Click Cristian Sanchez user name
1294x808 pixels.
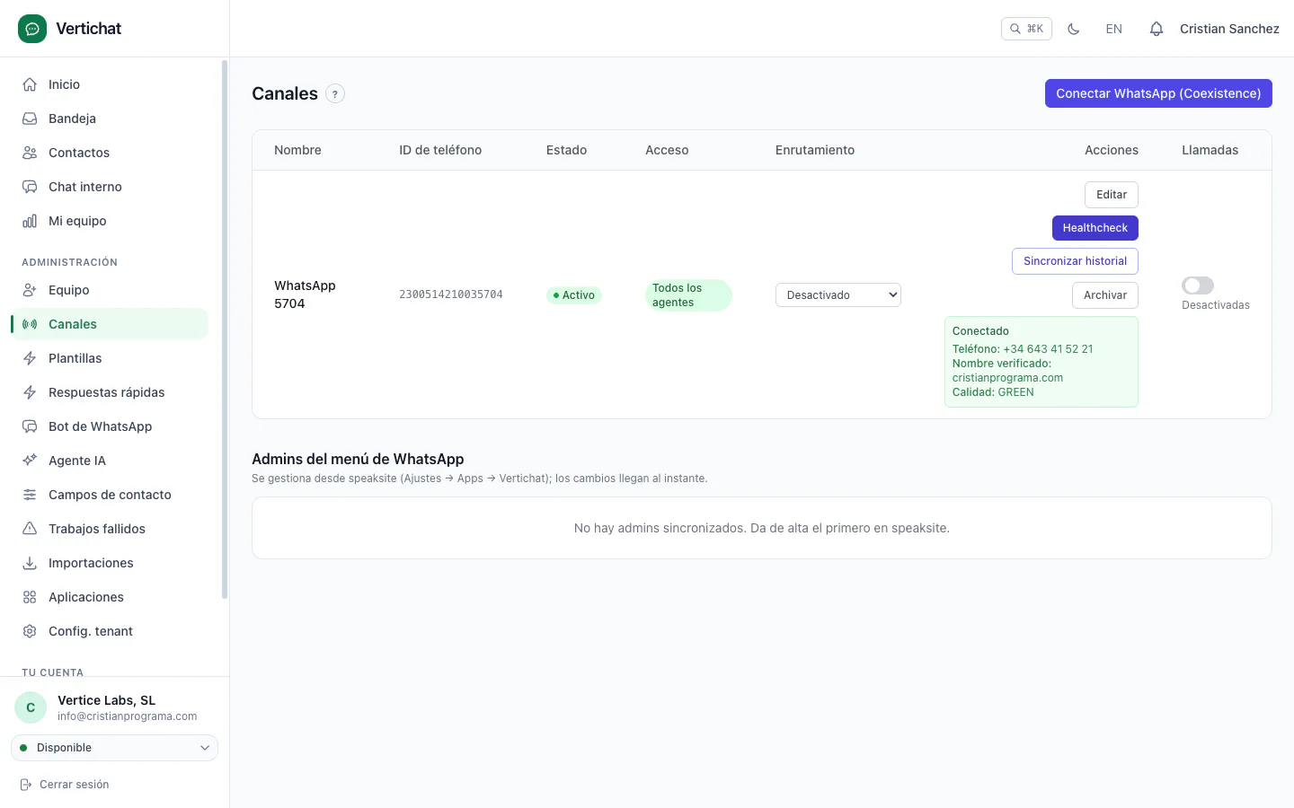click(1229, 29)
